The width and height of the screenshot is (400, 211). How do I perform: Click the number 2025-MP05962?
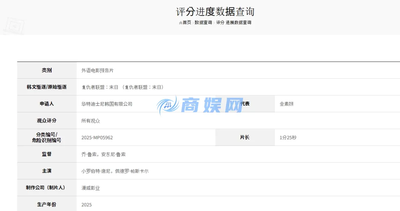(x=97, y=138)
